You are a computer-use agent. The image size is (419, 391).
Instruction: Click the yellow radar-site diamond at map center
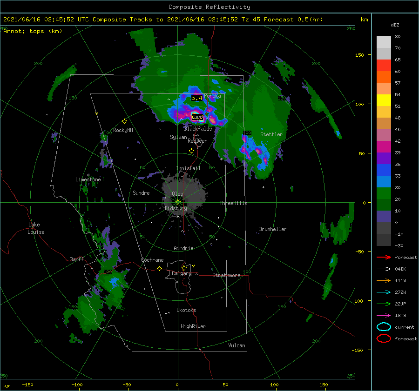(178, 202)
